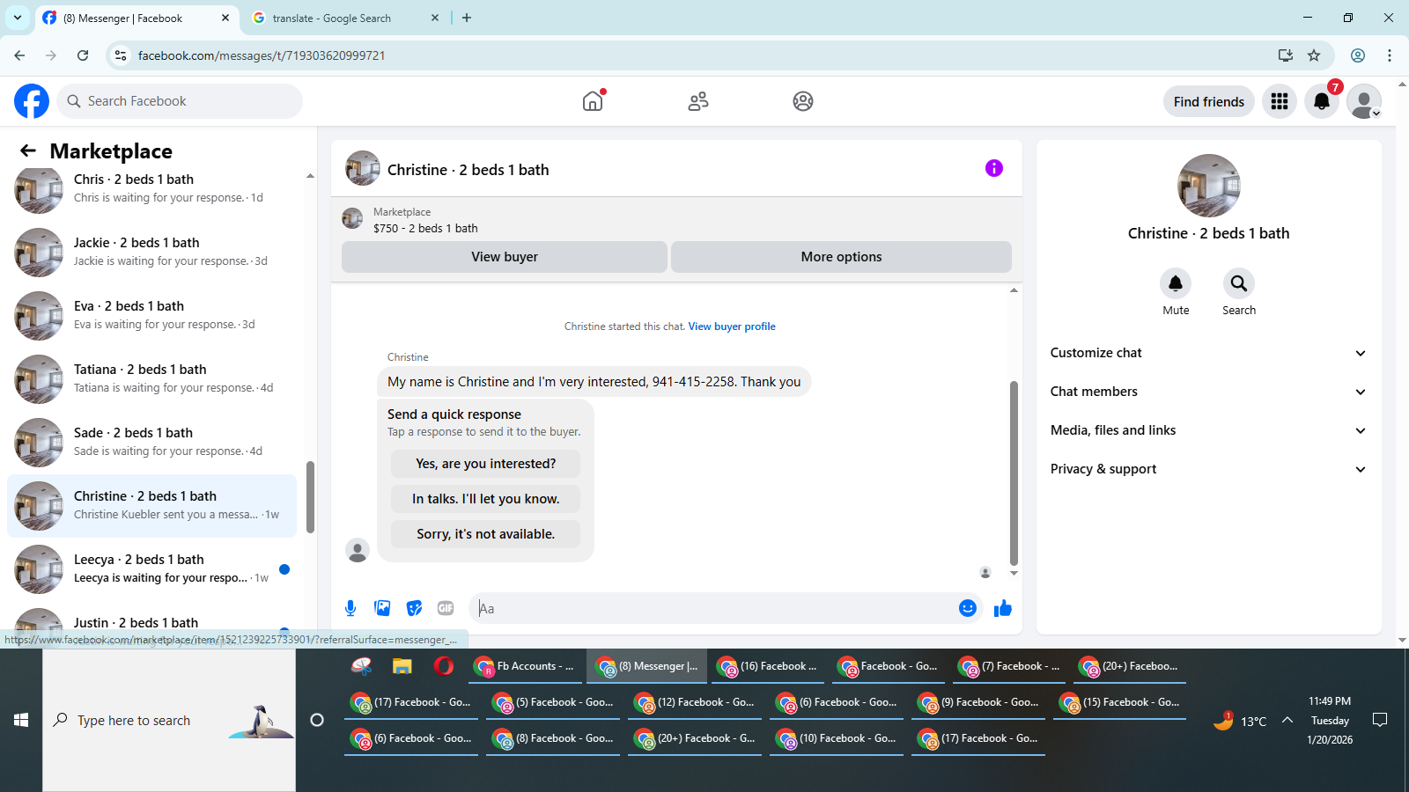Click the View buyer button
This screenshot has height=792, width=1409.
(x=505, y=257)
